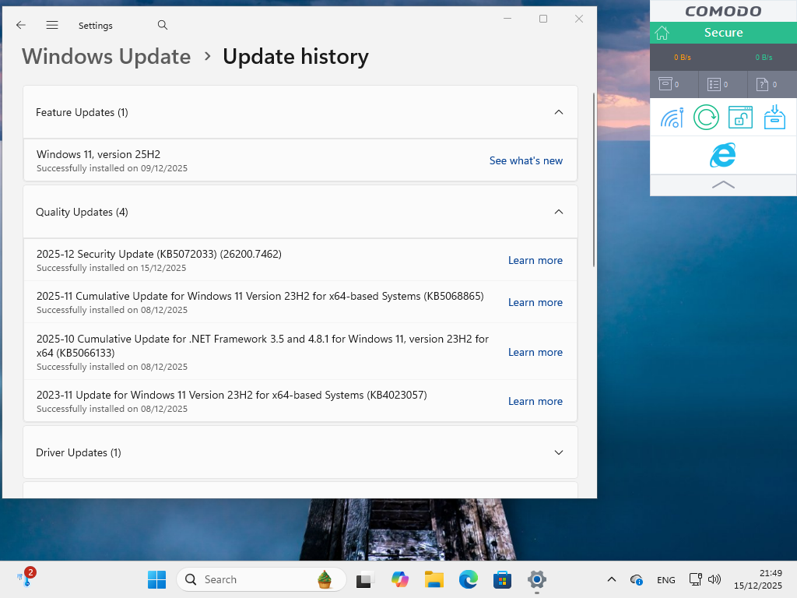Open the Settings hamburger navigation menu
Viewport: 797px width, 598px height.
coord(52,25)
